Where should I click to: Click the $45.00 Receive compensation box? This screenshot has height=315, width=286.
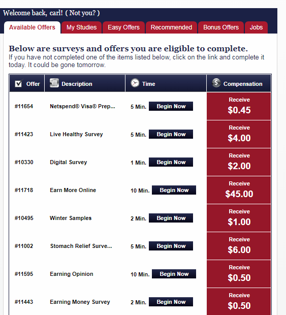(239, 190)
